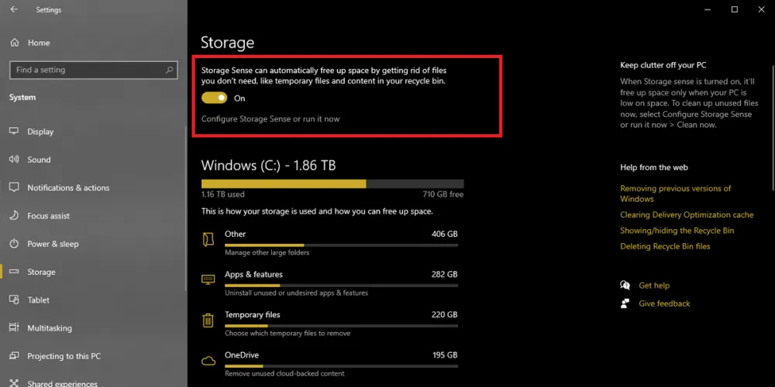Viewport: 775px width, 387px height.
Task: Click the Temporary files trash icon
Action: pos(208,320)
